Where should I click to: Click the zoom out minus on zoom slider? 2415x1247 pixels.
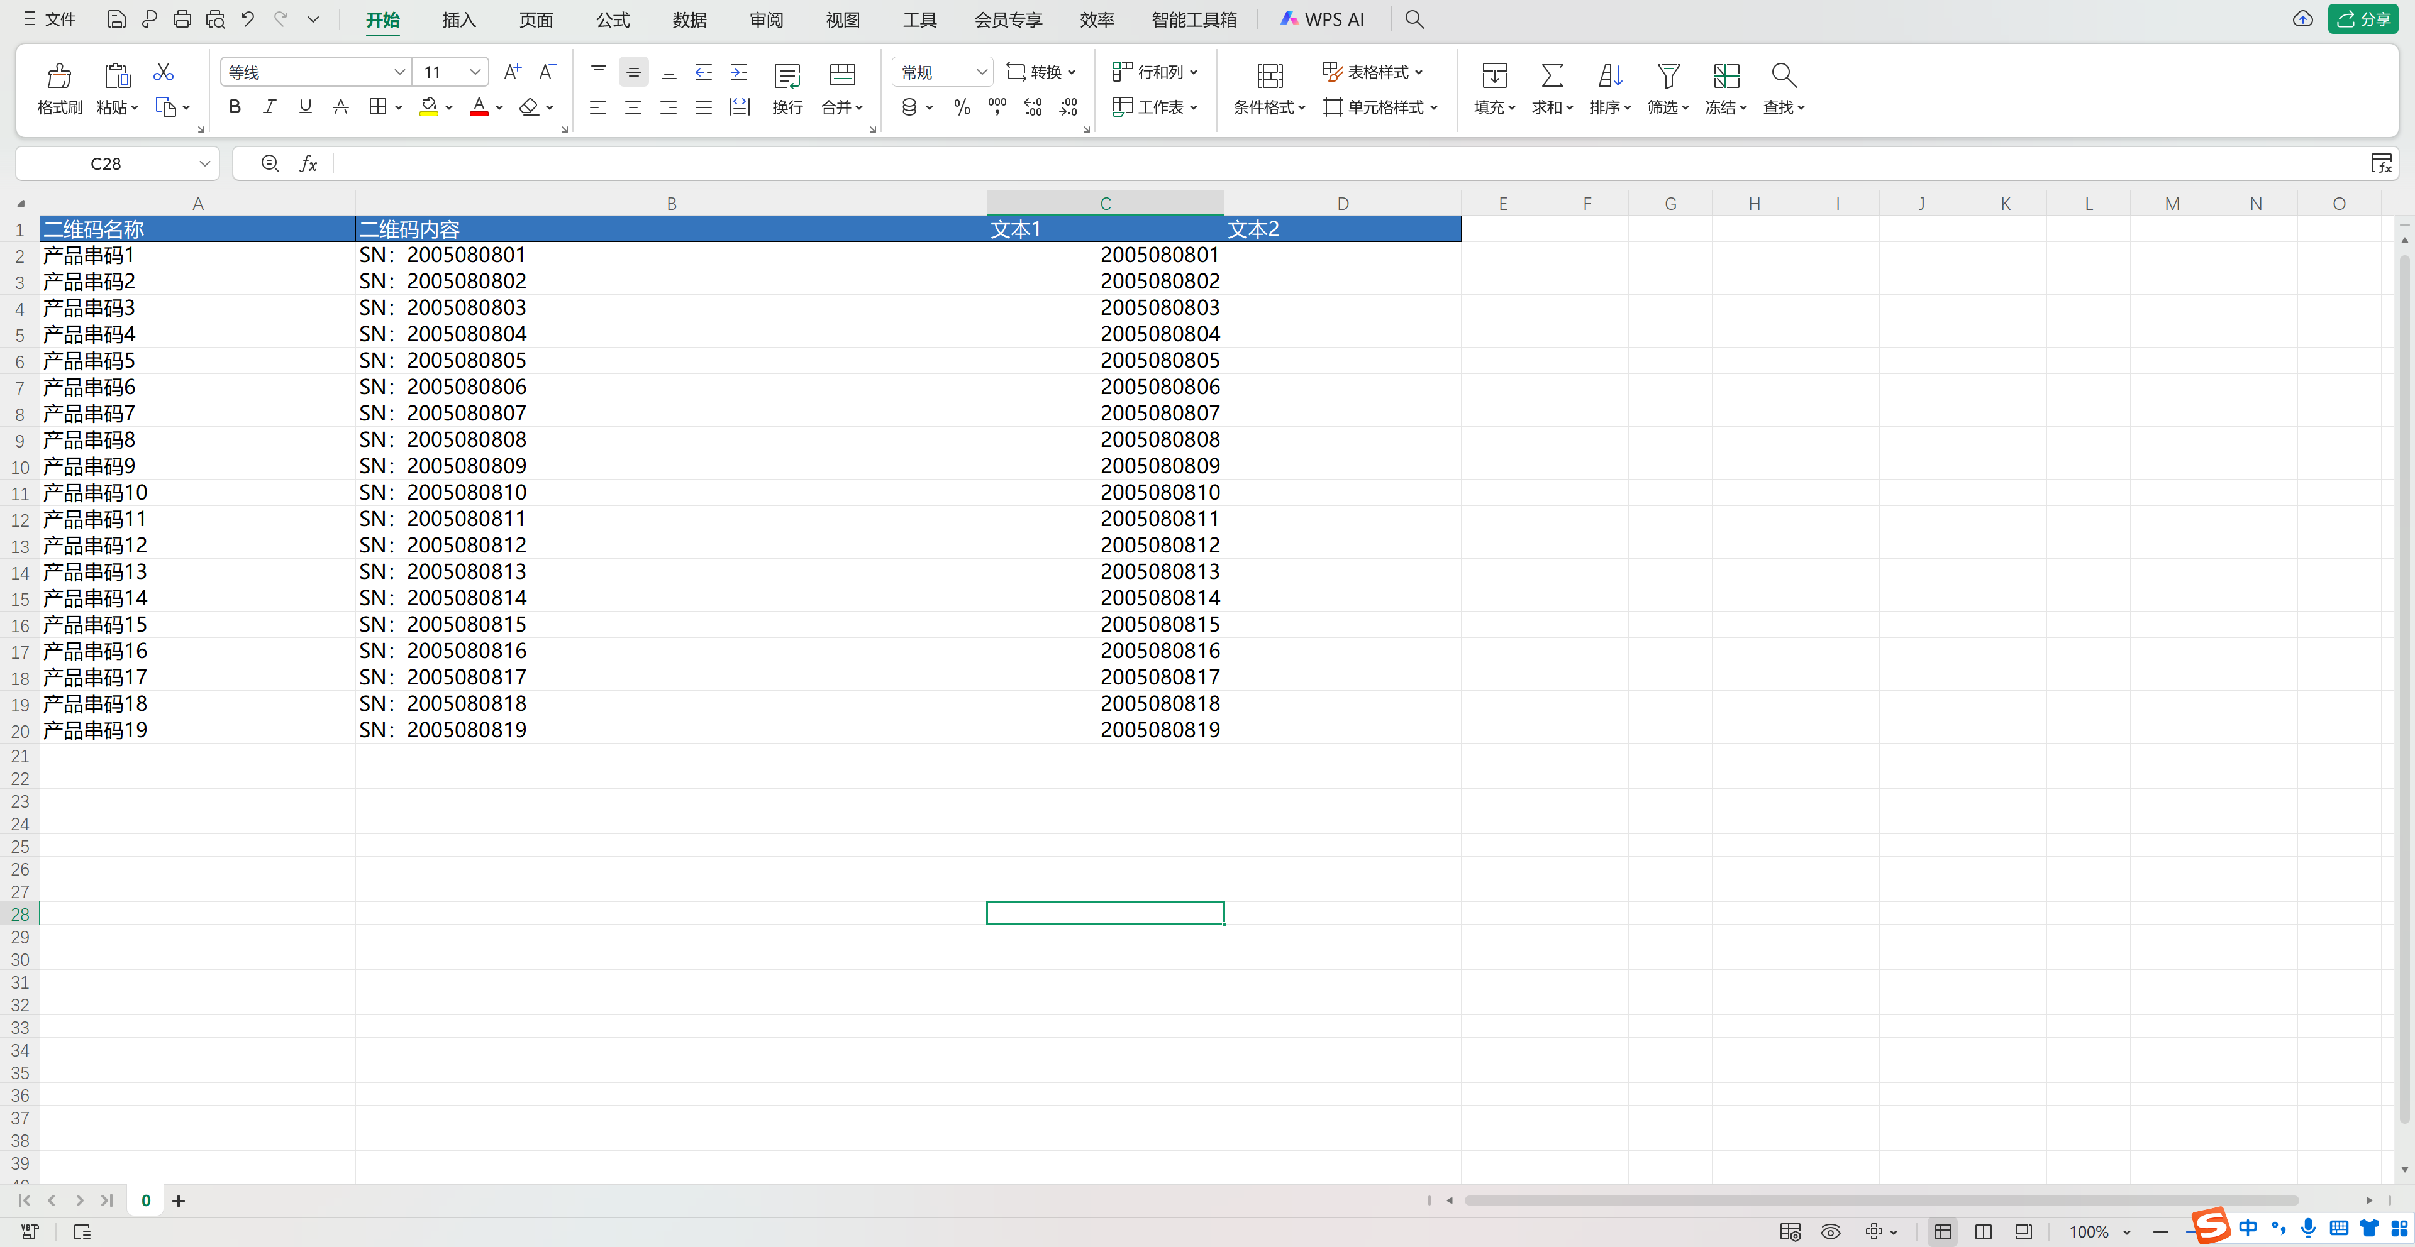(x=2161, y=1231)
